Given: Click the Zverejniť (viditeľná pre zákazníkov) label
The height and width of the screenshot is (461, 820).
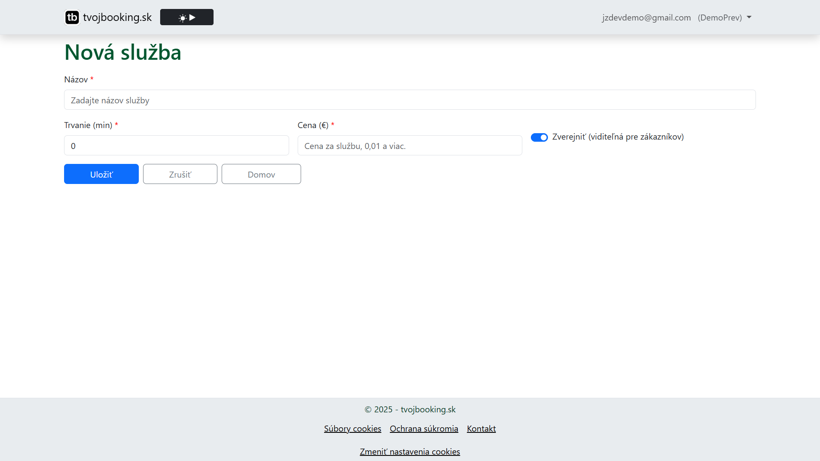Looking at the screenshot, I should [618, 137].
